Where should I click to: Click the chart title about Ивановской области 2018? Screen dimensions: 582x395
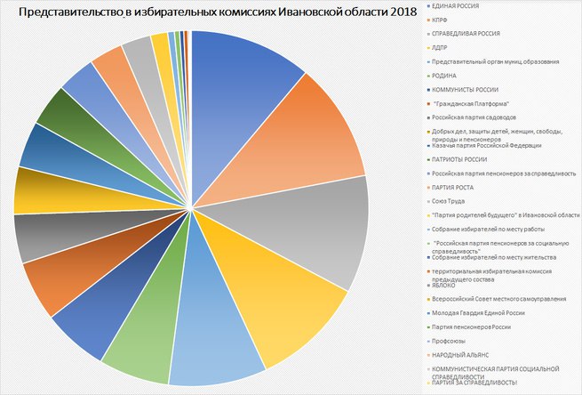[218, 12]
